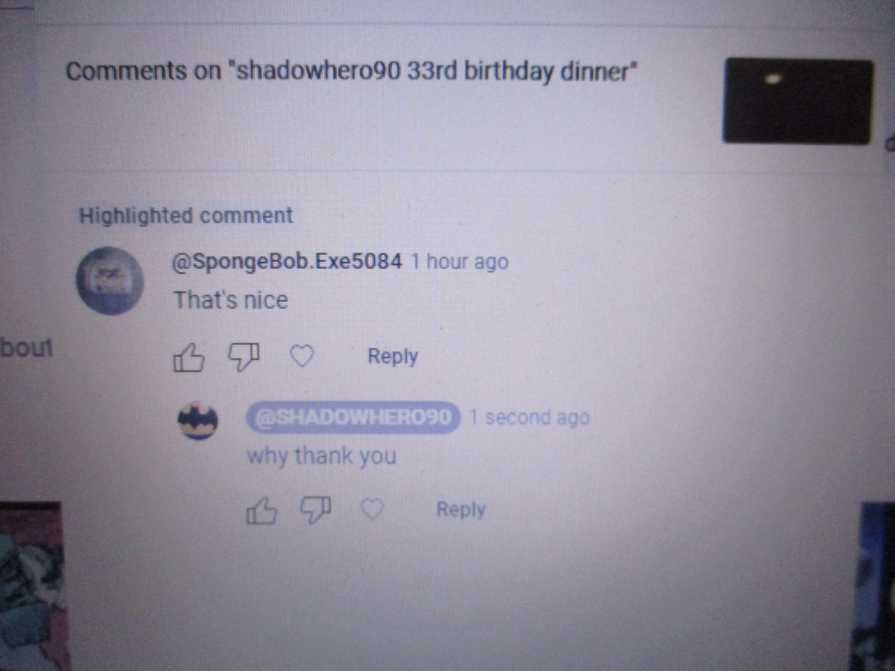Click the "1 second ago" timestamp

pyautogui.click(x=529, y=418)
